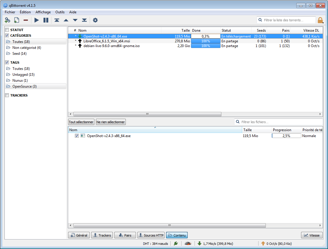Click the Tout sélectionner button

(81, 122)
